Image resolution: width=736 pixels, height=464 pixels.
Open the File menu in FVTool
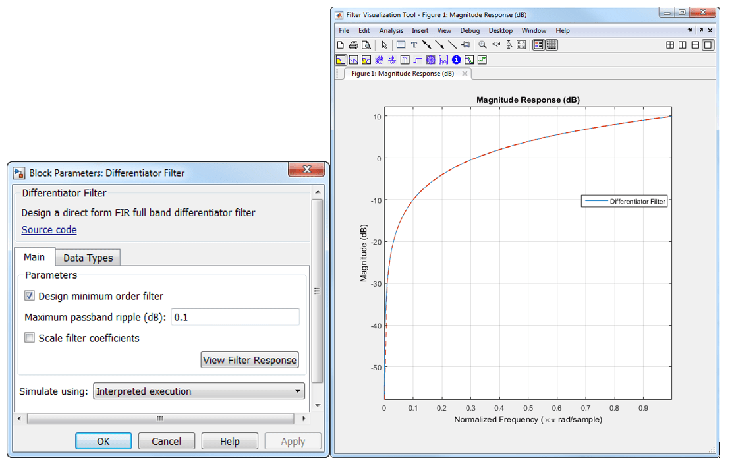pos(344,30)
